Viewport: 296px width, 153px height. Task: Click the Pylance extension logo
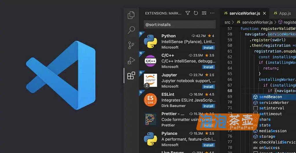150,139
